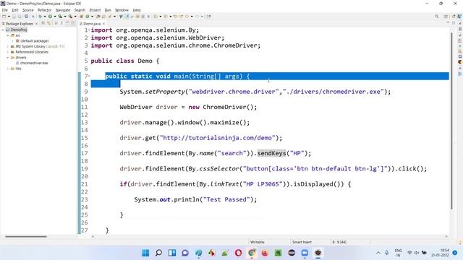Click the Package Explorer horizontal scrollbar
The height and width of the screenshot is (260, 463).
[x=26, y=236]
